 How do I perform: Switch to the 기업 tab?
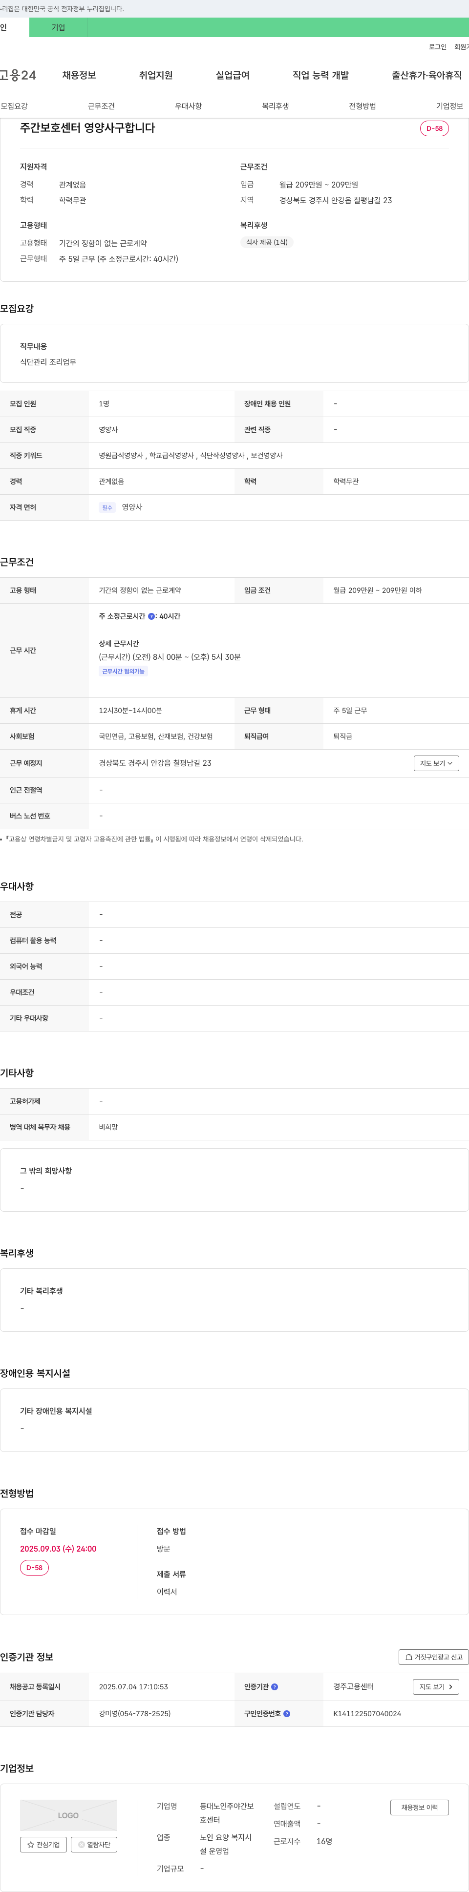(x=58, y=27)
